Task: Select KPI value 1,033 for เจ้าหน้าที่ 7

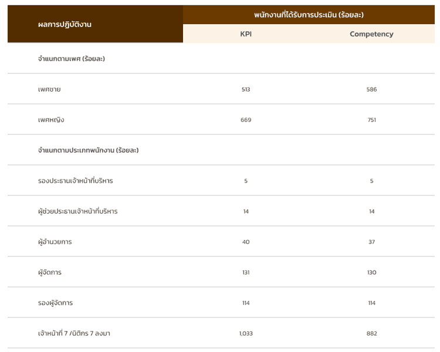Action: tap(246, 333)
